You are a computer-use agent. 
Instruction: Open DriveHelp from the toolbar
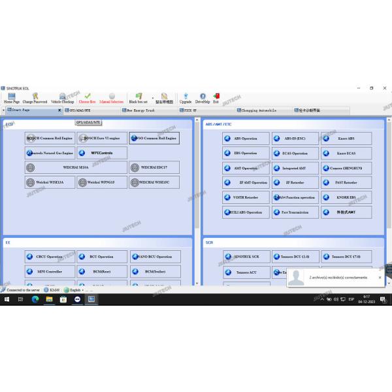pyautogui.click(x=203, y=97)
